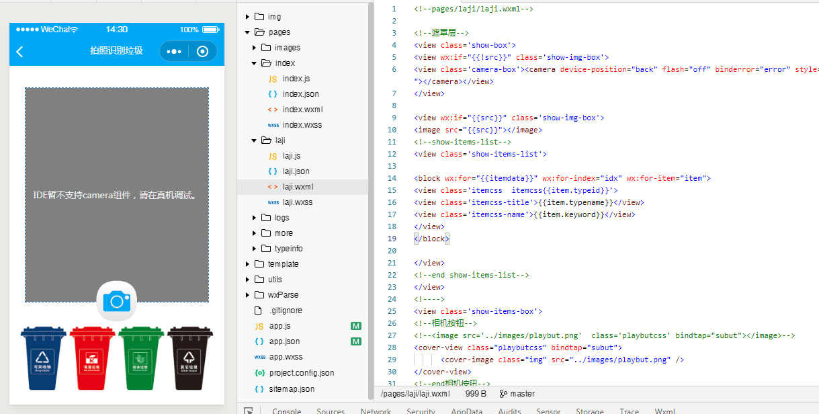Screen dimensions: 819x414
Task: Open laji.wxss in the file tree
Action: [298, 202]
